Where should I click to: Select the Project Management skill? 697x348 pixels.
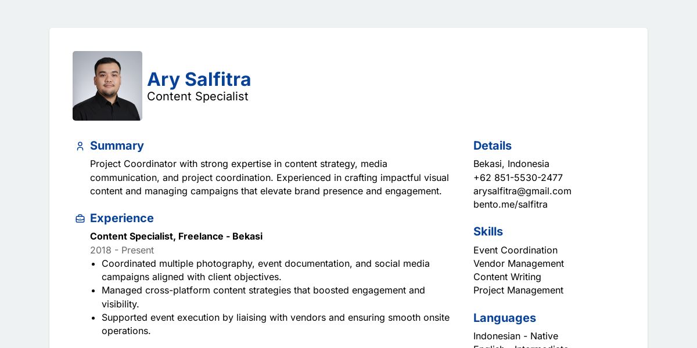point(518,290)
